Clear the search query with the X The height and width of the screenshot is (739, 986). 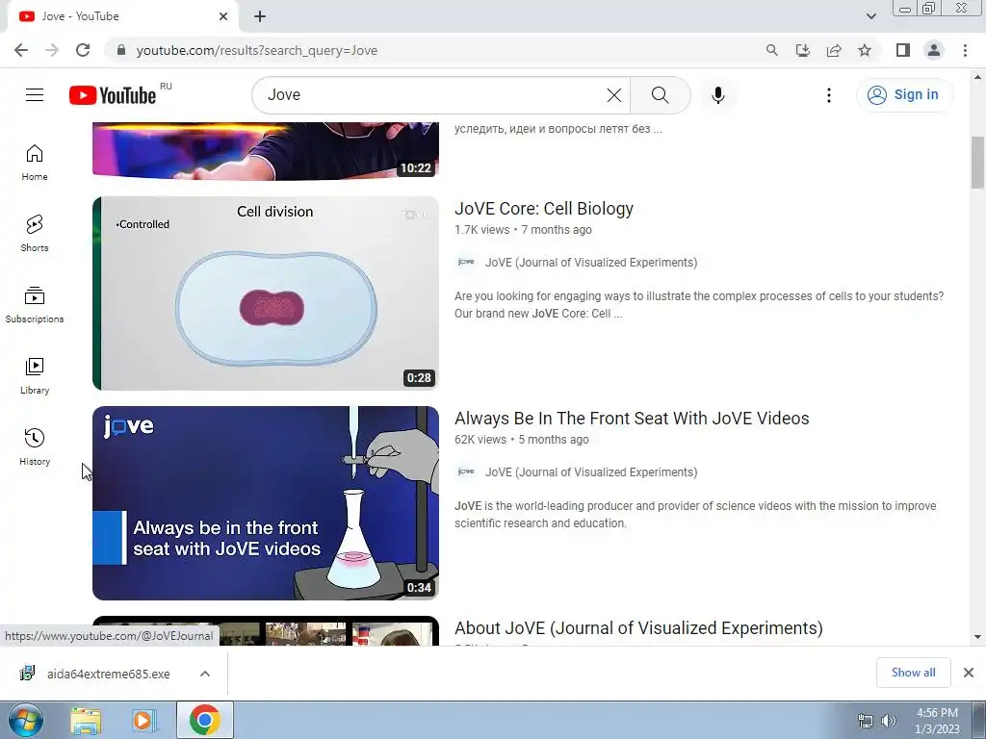(x=613, y=95)
